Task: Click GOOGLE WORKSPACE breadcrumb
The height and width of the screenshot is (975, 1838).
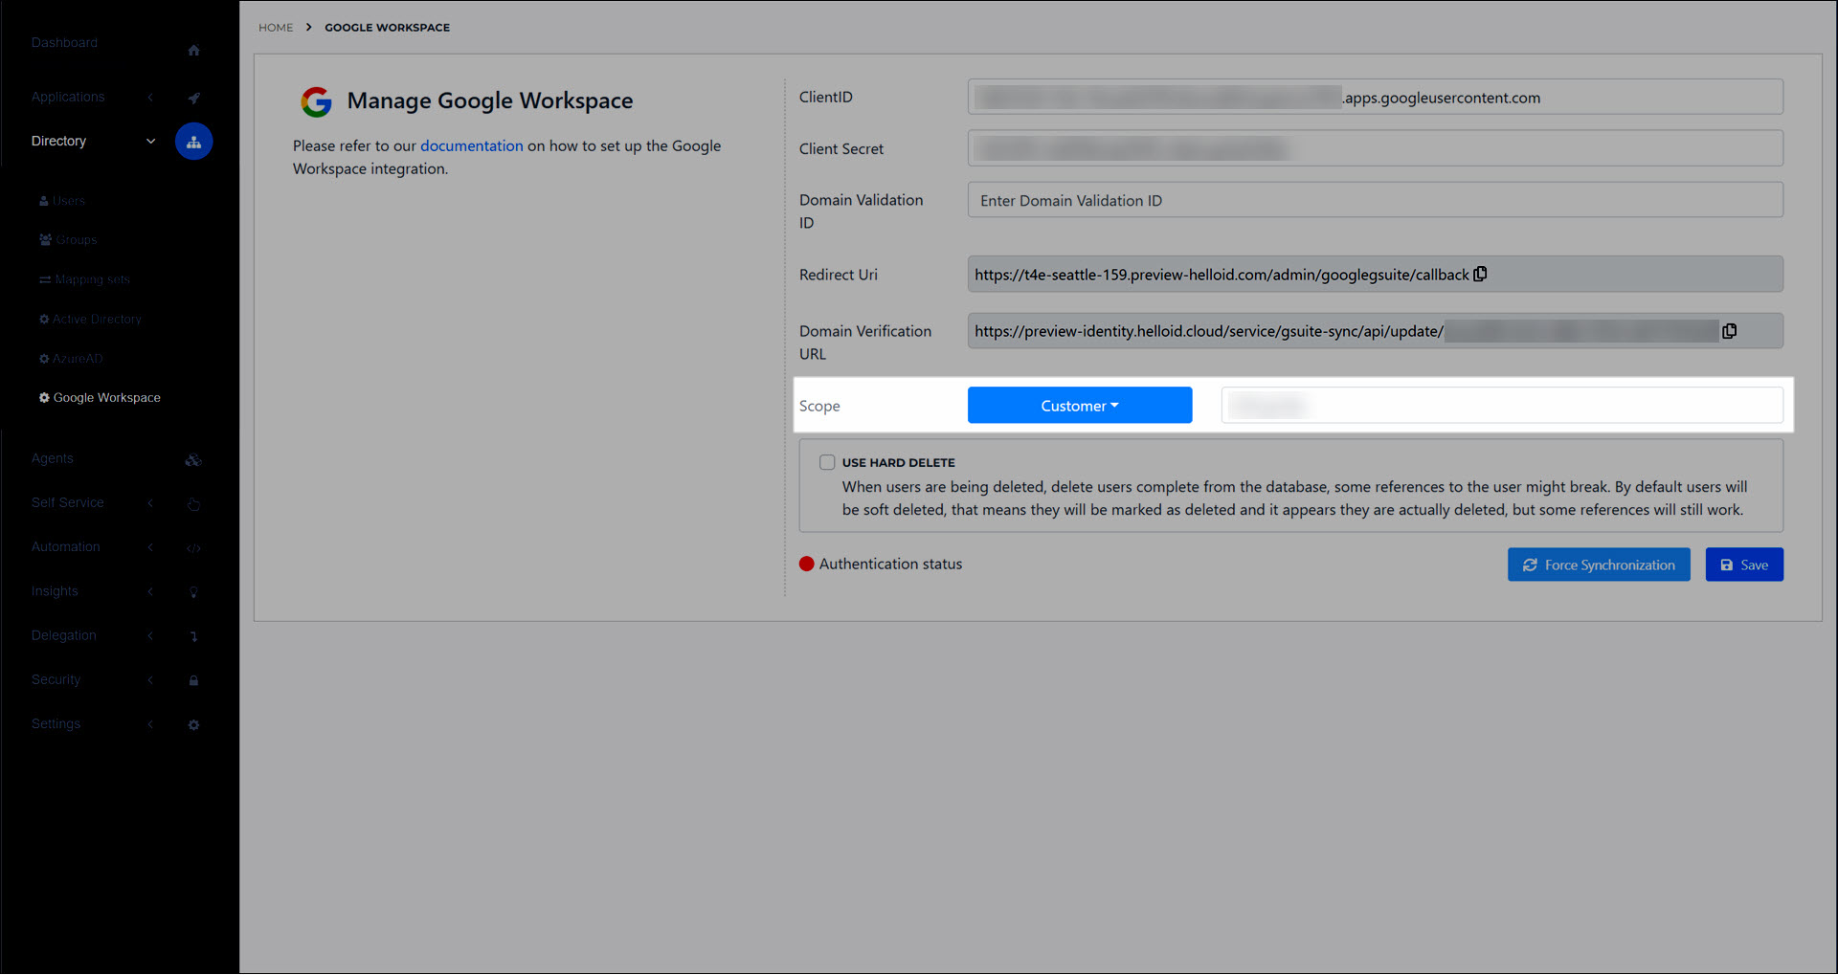Action: click(387, 28)
